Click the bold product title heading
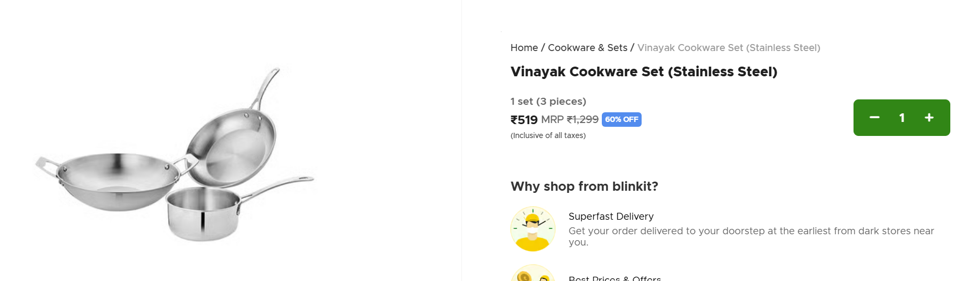Viewport: 960px width, 281px height. [x=644, y=72]
